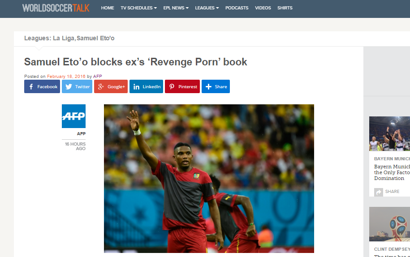This screenshot has width=410, height=257.
Task: Open the Podcasts menu item
Action: coord(237,8)
